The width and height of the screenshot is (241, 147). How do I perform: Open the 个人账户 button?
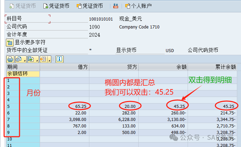(x=139, y=6)
